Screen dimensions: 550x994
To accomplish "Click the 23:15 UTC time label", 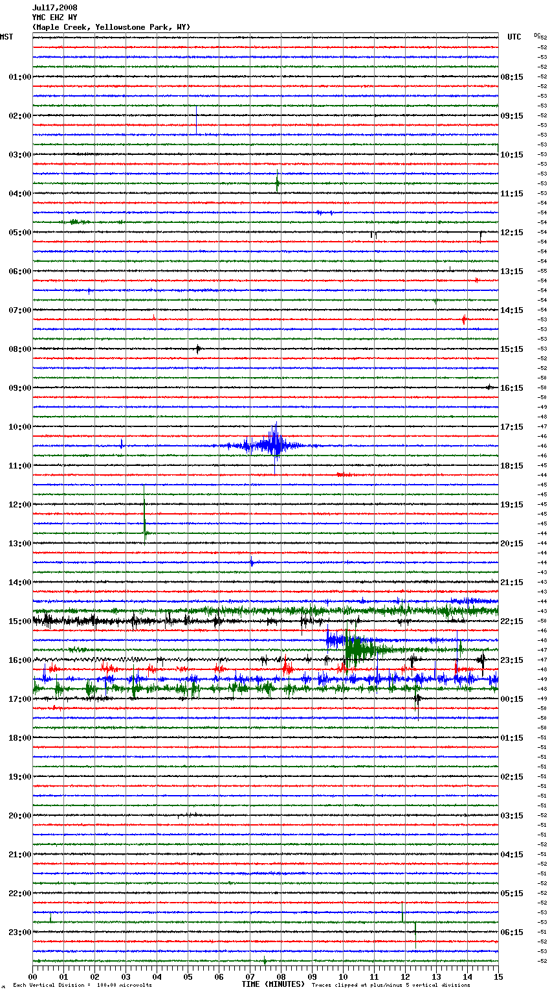I will [x=512, y=660].
